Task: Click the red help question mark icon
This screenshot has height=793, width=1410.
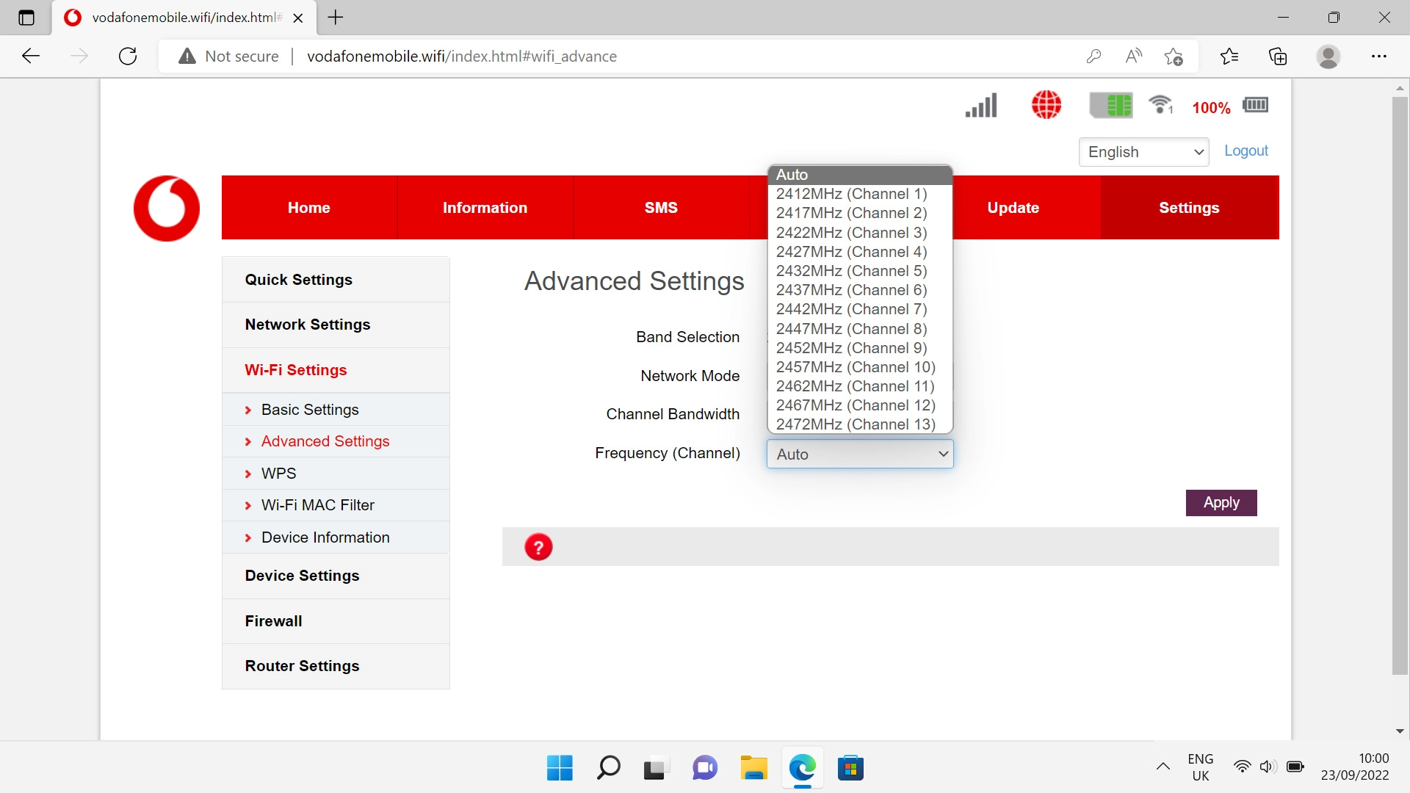Action: click(538, 547)
